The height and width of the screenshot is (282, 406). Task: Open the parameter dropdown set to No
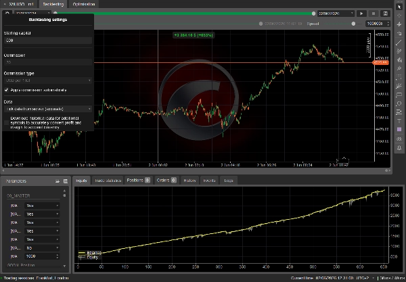pos(42,248)
